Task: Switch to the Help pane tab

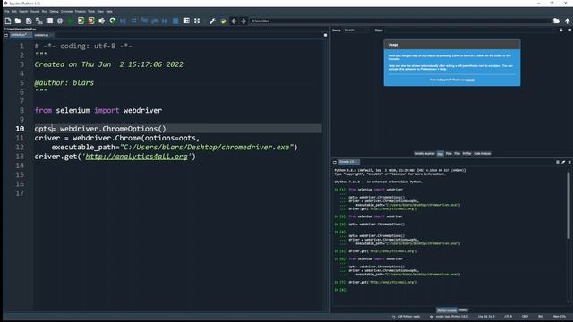Action: (x=440, y=153)
